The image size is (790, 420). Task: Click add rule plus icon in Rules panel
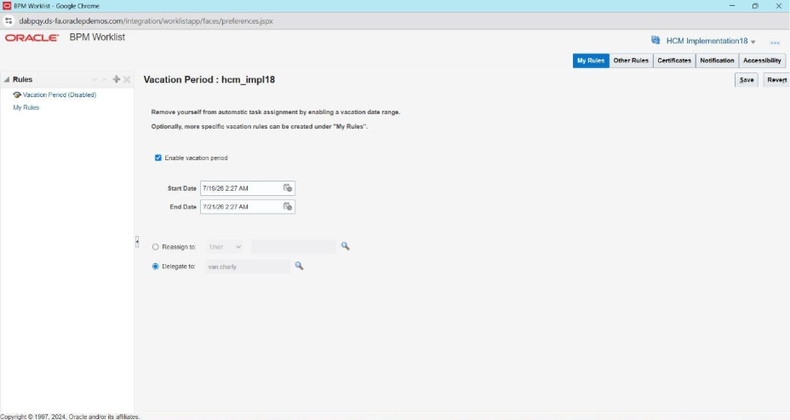(117, 79)
